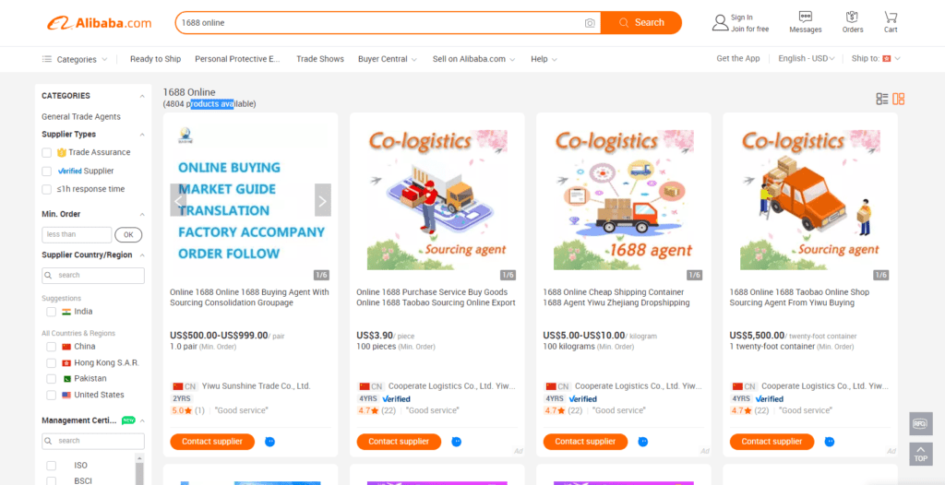
Task: Check the Verified Supplier filter
Action: point(46,172)
